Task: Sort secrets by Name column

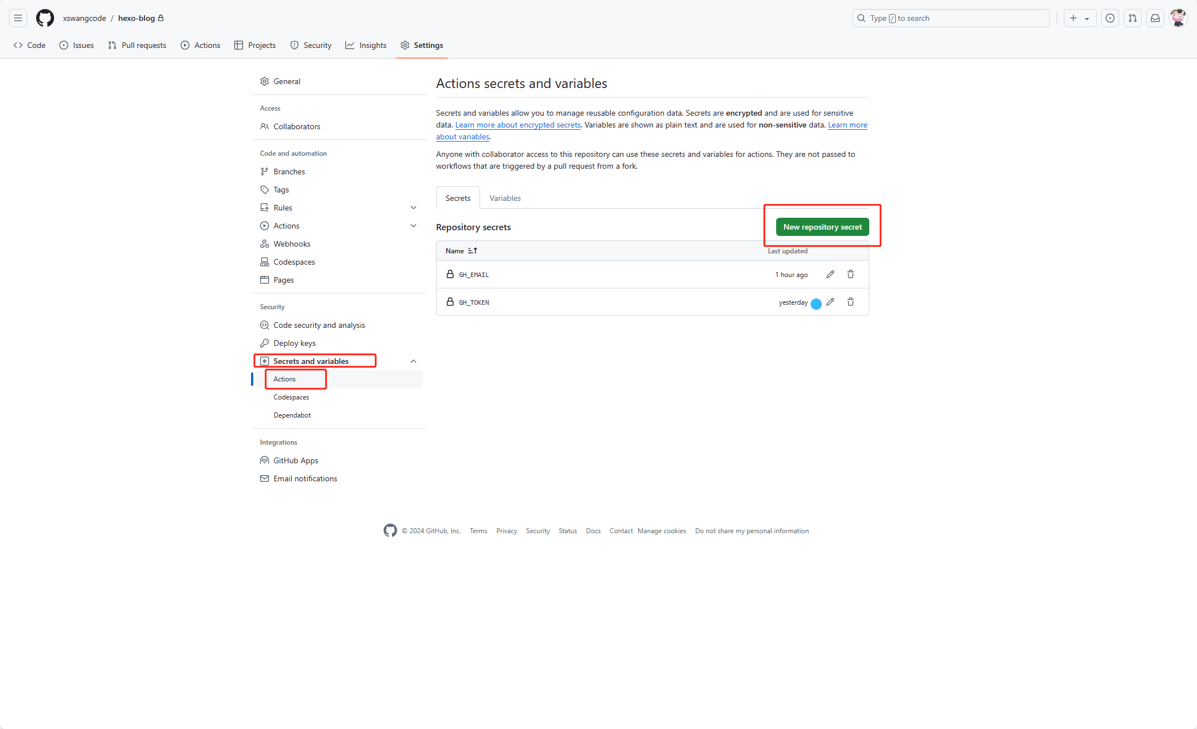Action: click(x=461, y=251)
